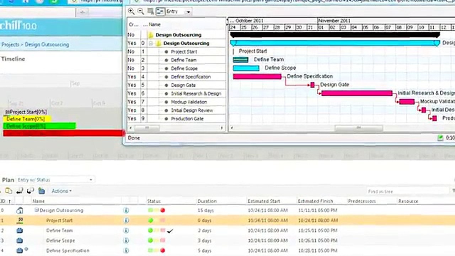The width and height of the screenshot is (455, 256).
Task: Zoom out the Gantt chart
Action: (141, 11)
